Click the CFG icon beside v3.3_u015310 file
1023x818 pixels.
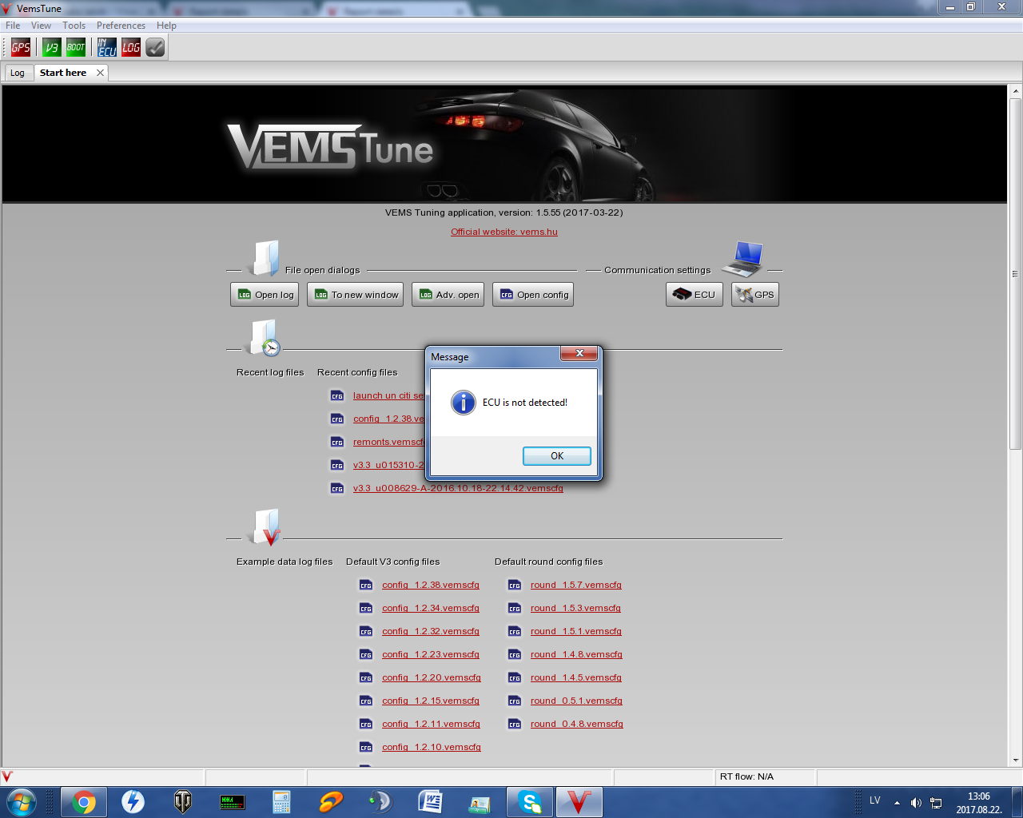tap(337, 465)
